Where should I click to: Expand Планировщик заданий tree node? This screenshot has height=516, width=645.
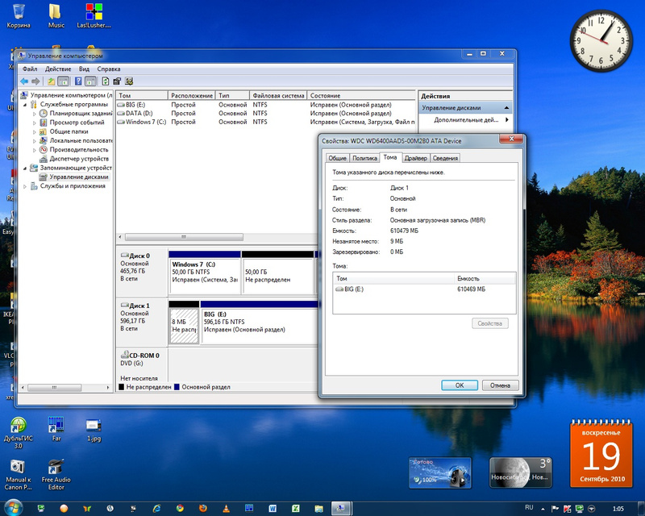click(35, 114)
